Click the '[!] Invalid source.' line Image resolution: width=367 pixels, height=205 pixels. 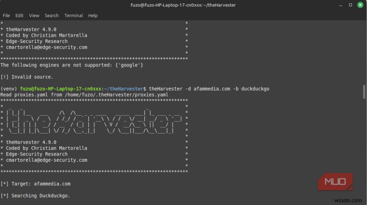click(27, 77)
